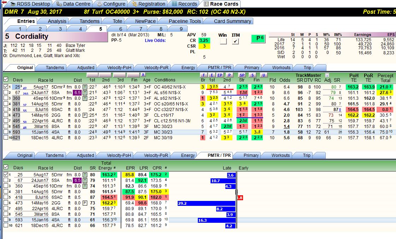This screenshot has width=396, height=239.
Task: Click the blank button above Fin column
Action: pos(133,75)
